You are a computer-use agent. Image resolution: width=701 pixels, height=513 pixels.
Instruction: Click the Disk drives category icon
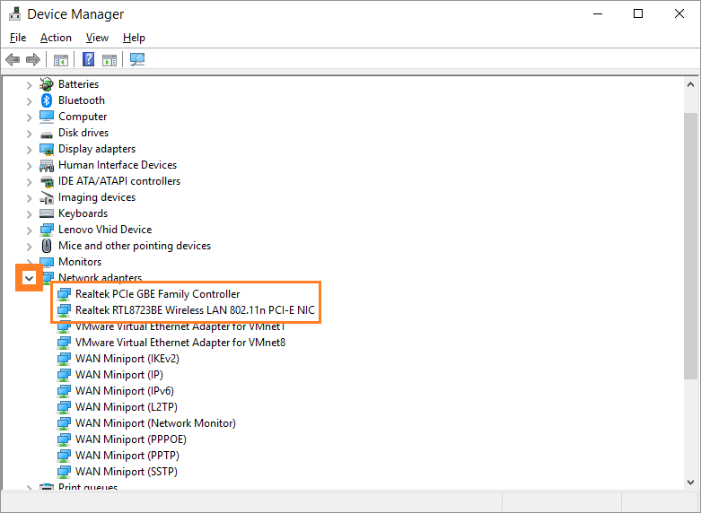click(47, 134)
